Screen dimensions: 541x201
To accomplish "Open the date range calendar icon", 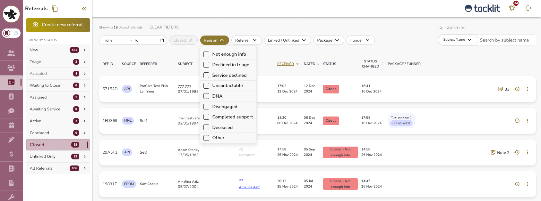I will click(x=162, y=40).
